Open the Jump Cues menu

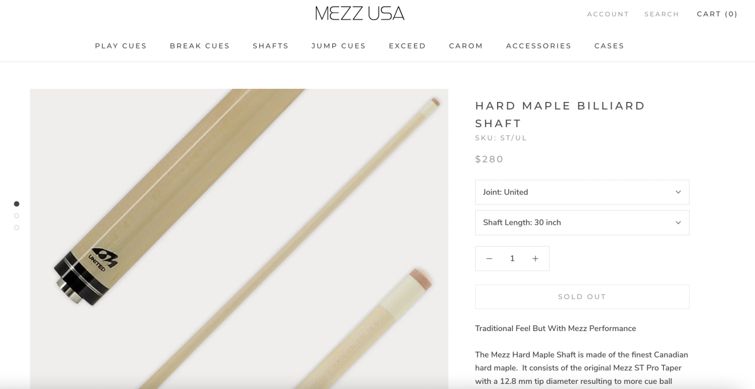338,46
